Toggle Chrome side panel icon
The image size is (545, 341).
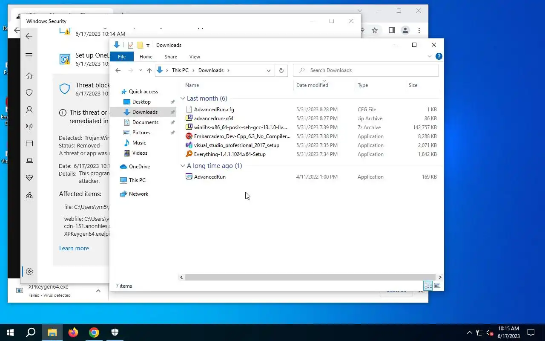pos(391,30)
